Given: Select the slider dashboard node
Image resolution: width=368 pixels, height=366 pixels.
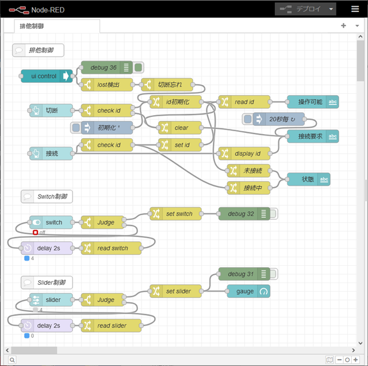Looking at the screenshot, I should (x=52, y=300).
